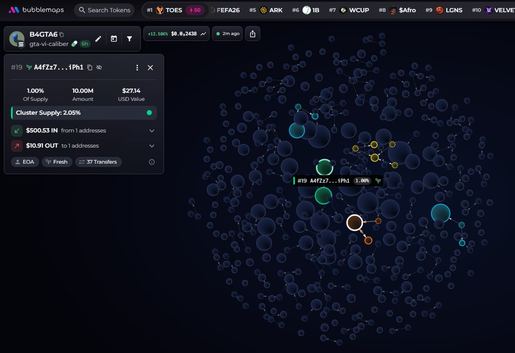Click the Fresh tag
The width and height of the screenshot is (515, 353).
(x=57, y=162)
